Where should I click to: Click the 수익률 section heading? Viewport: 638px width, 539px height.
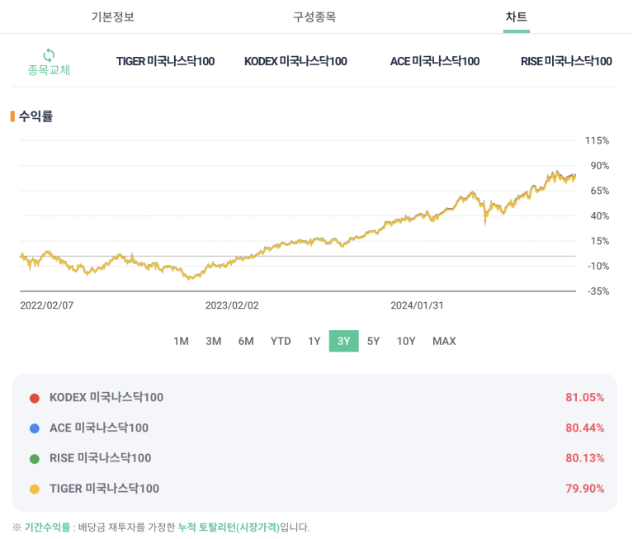point(35,116)
